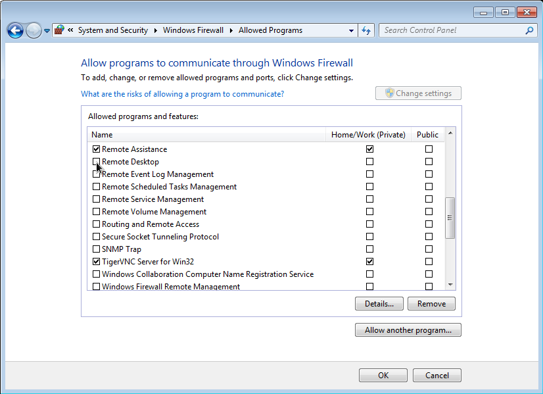Screen dimensions: 543x394
Task: Sort list by Name column header
Action: click(x=206, y=135)
